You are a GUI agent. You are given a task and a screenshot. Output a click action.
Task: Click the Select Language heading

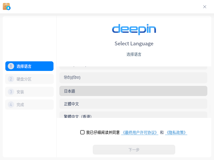pos(134,43)
